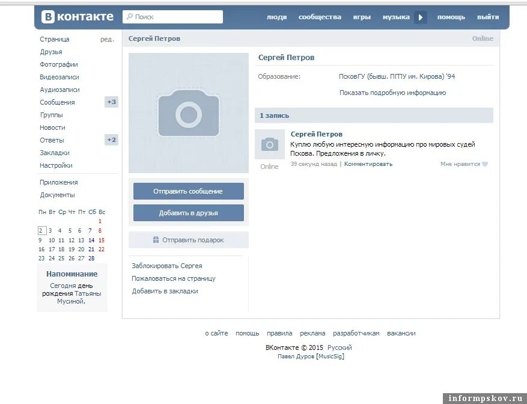The image size is (527, 404).
Task: Open о сайте in the footer
Action: (x=216, y=333)
